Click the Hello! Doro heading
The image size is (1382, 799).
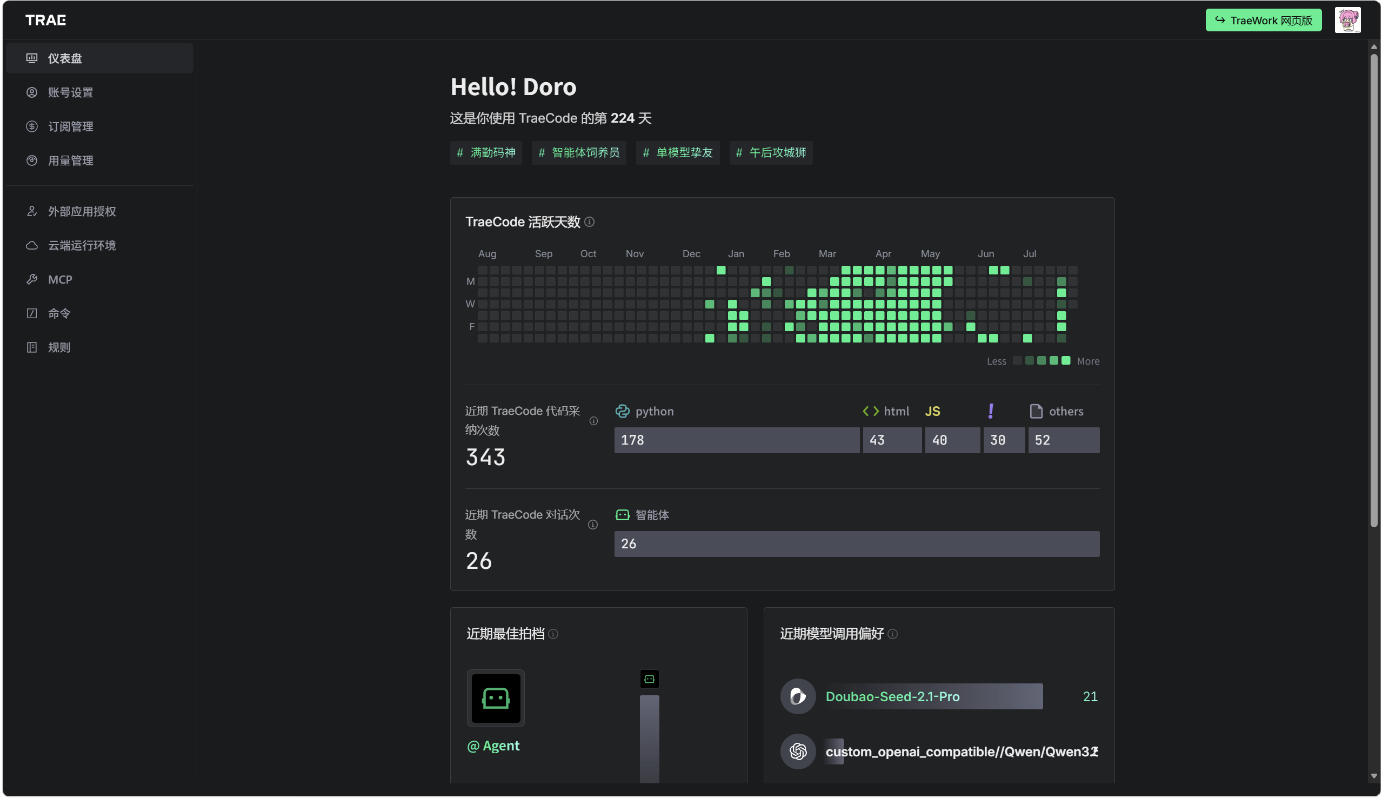click(513, 86)
